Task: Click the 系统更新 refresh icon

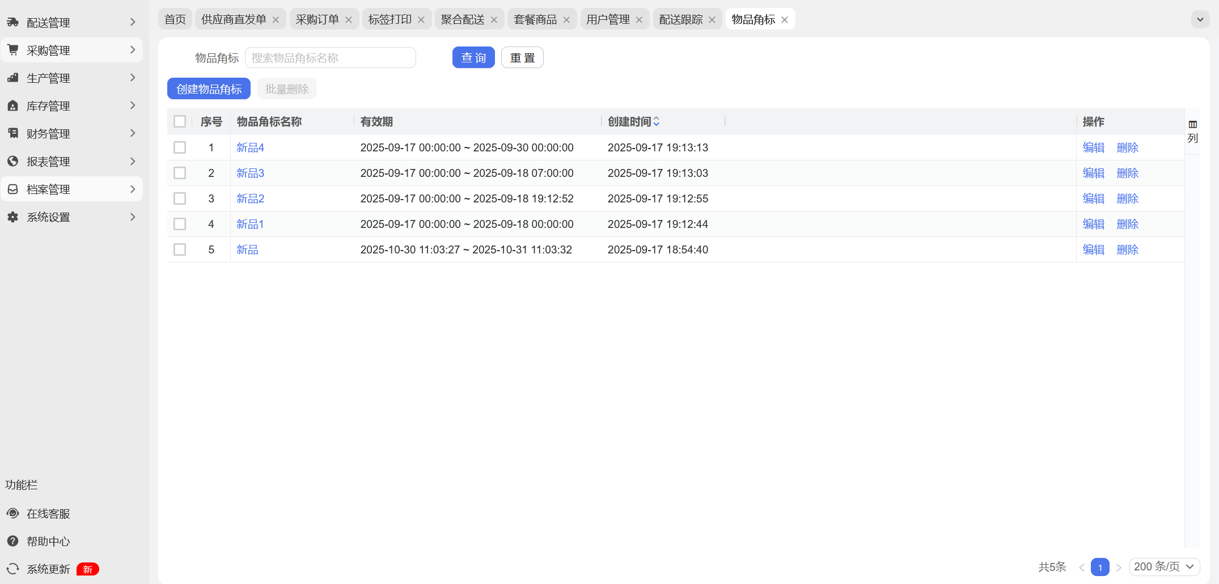Action: pos(12,569)
